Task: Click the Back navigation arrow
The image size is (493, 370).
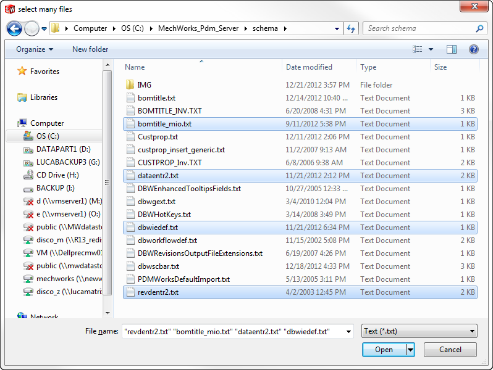Action: pos(14,29)
